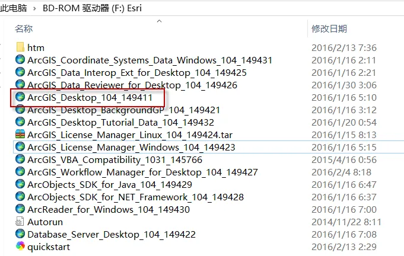This screenshot has width=404, height=256.
Task: Click the date 2016/1/16 5:10
Action: pos(344,98)
